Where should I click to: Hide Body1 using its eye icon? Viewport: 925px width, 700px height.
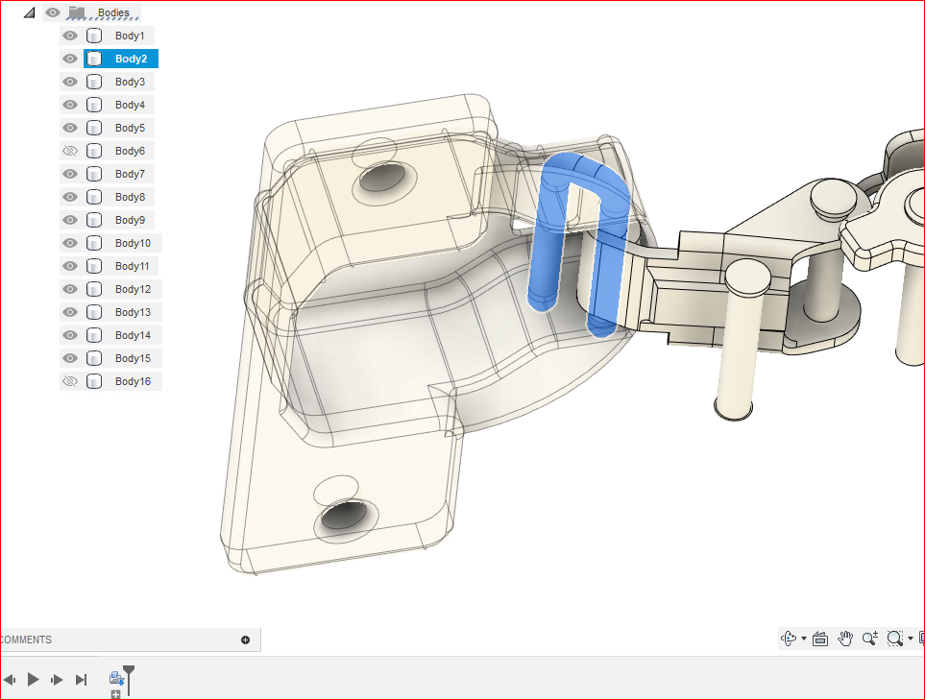tap(69, 36)
